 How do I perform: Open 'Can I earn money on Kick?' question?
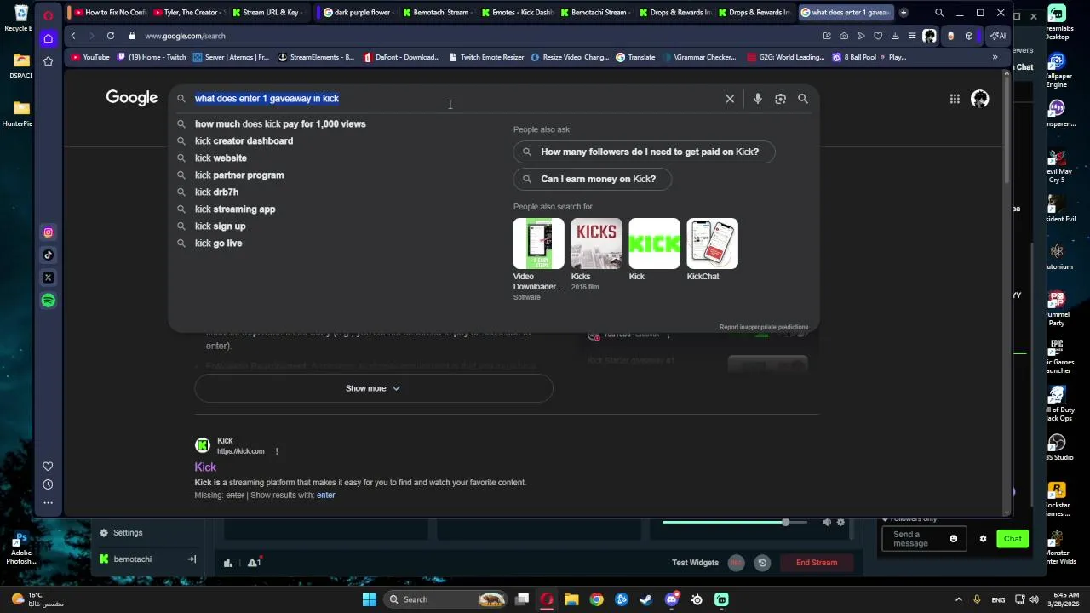[x=592, y=179]
